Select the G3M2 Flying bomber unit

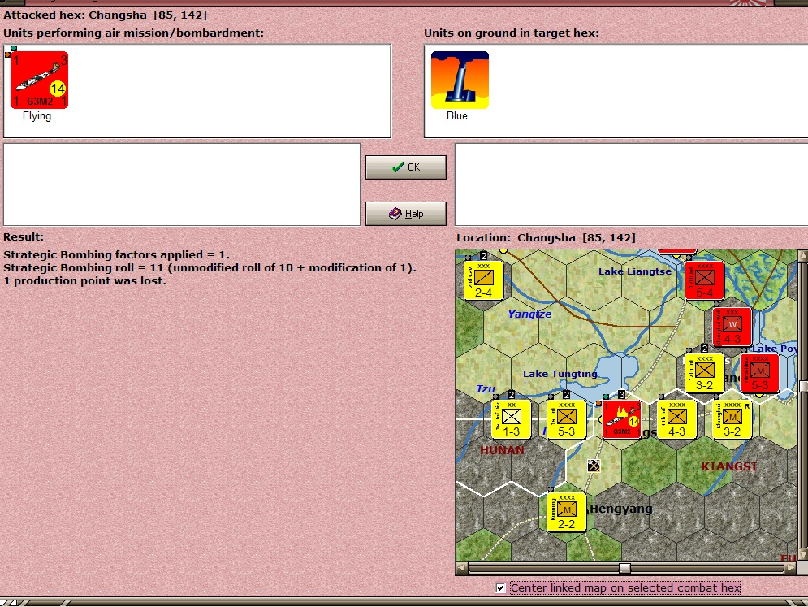(39, 80)
